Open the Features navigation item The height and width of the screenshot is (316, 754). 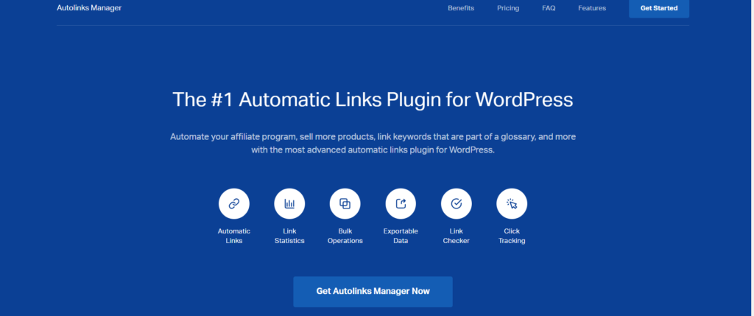[x=592, y=8]
